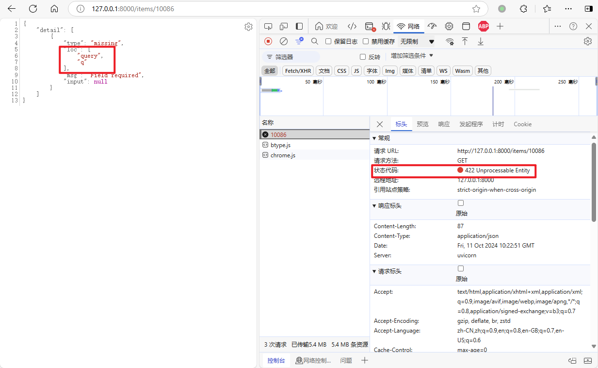The image size is (598, 368).
Task: Enable the 禁用缓存 checkbox
Action: pos(366,41)
